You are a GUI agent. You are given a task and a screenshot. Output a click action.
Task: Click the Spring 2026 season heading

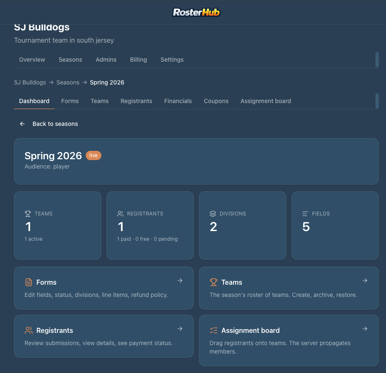[x=53, y=155]
